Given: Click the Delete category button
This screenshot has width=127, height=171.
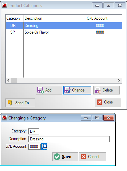Looking at the screenshot, I should [106, 90].
